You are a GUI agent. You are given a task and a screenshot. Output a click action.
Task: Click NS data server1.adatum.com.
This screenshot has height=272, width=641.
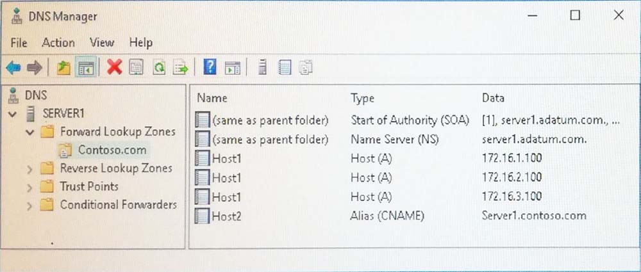(x=535, y=140)
